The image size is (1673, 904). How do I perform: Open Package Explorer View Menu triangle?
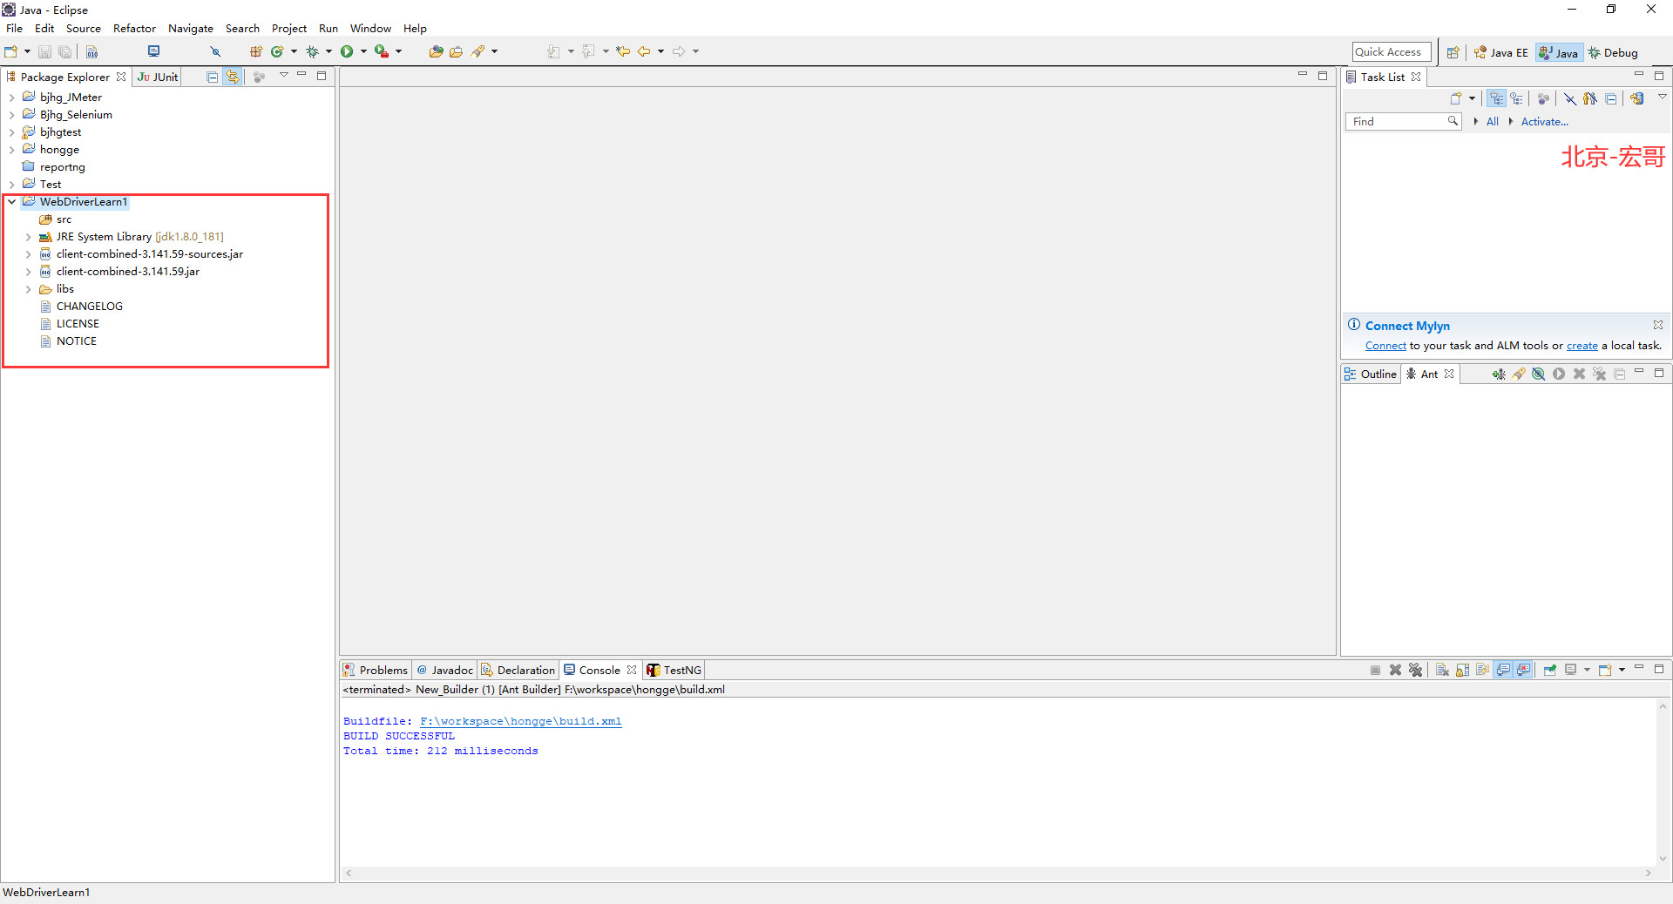pos(283,76)
